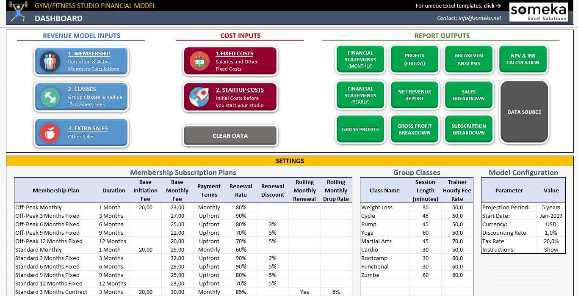Image resolution: width=578 pixels, height=296 pixels.
Task: Click the weightlifter logo icon
Action: coord(18,12)
